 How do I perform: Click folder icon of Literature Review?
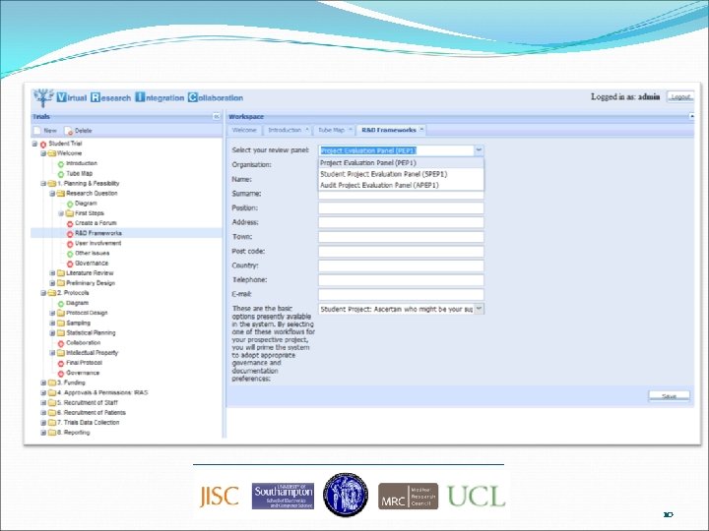(x=61, y=273)
